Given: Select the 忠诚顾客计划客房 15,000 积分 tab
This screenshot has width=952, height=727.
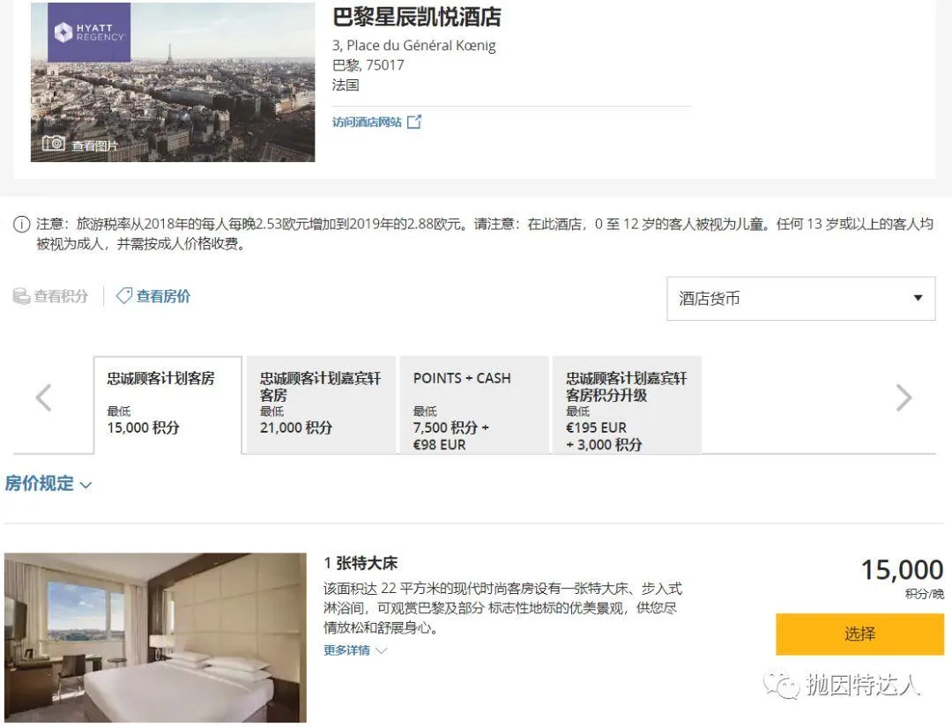Looking at the screenshot, I should coord(168,404).
